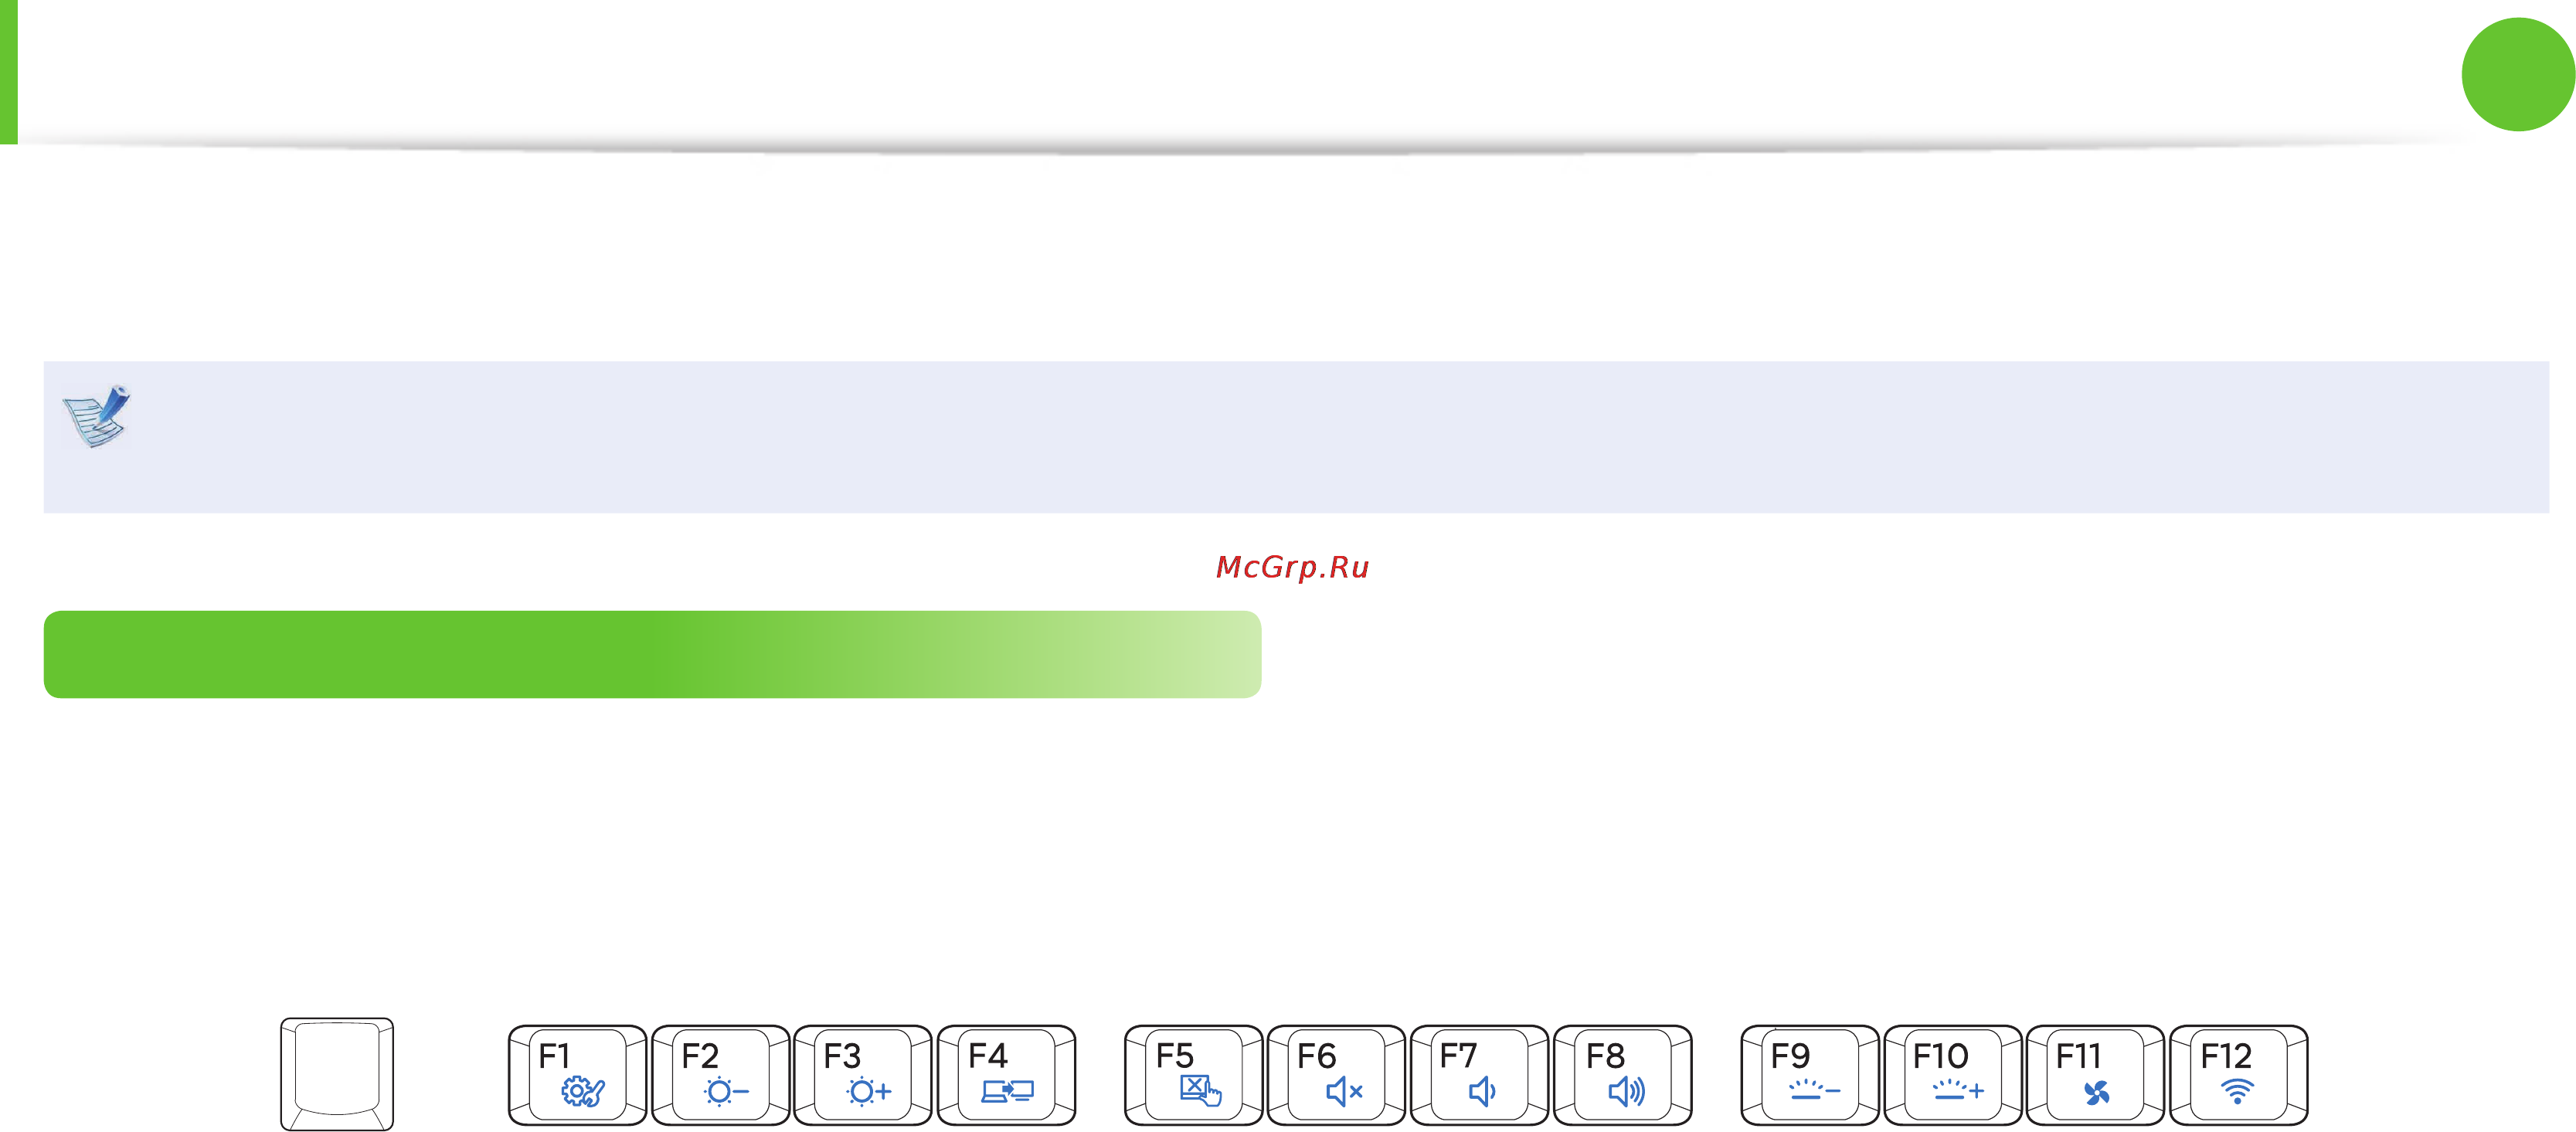Select the F3 brightness up key

tap(862, 1075)
